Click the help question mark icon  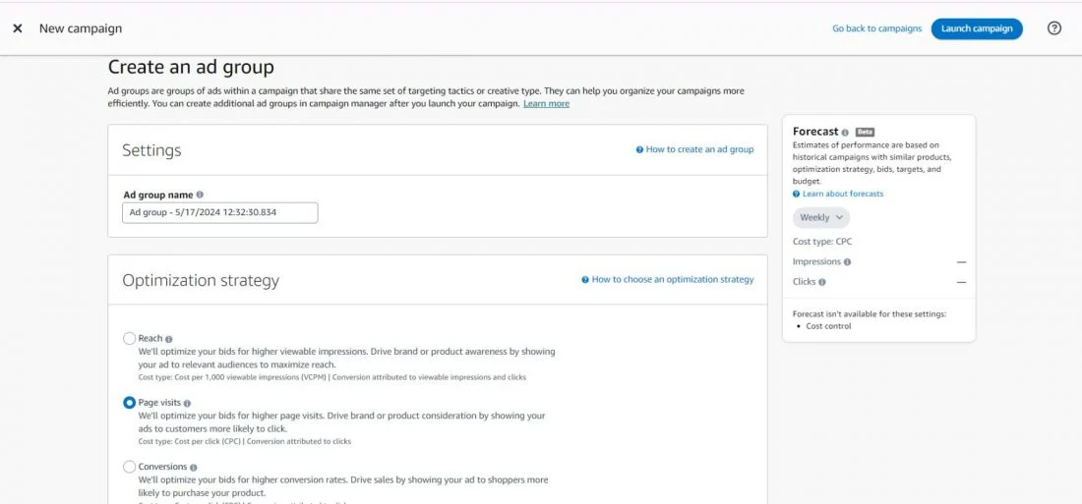coord(1054,28)
